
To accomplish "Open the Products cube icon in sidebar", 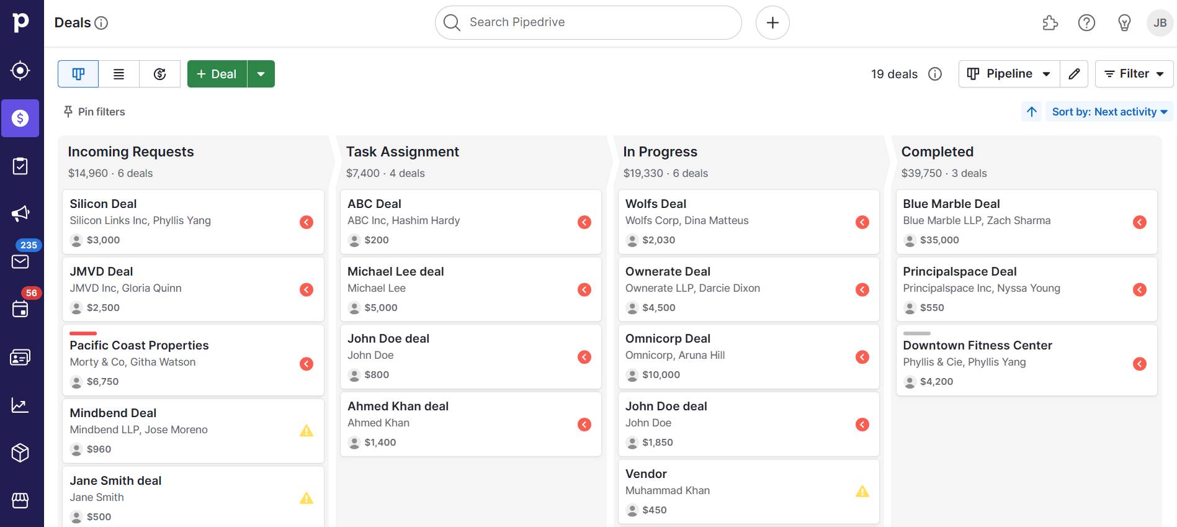I will pyautogui.click(x=20, y=453).
